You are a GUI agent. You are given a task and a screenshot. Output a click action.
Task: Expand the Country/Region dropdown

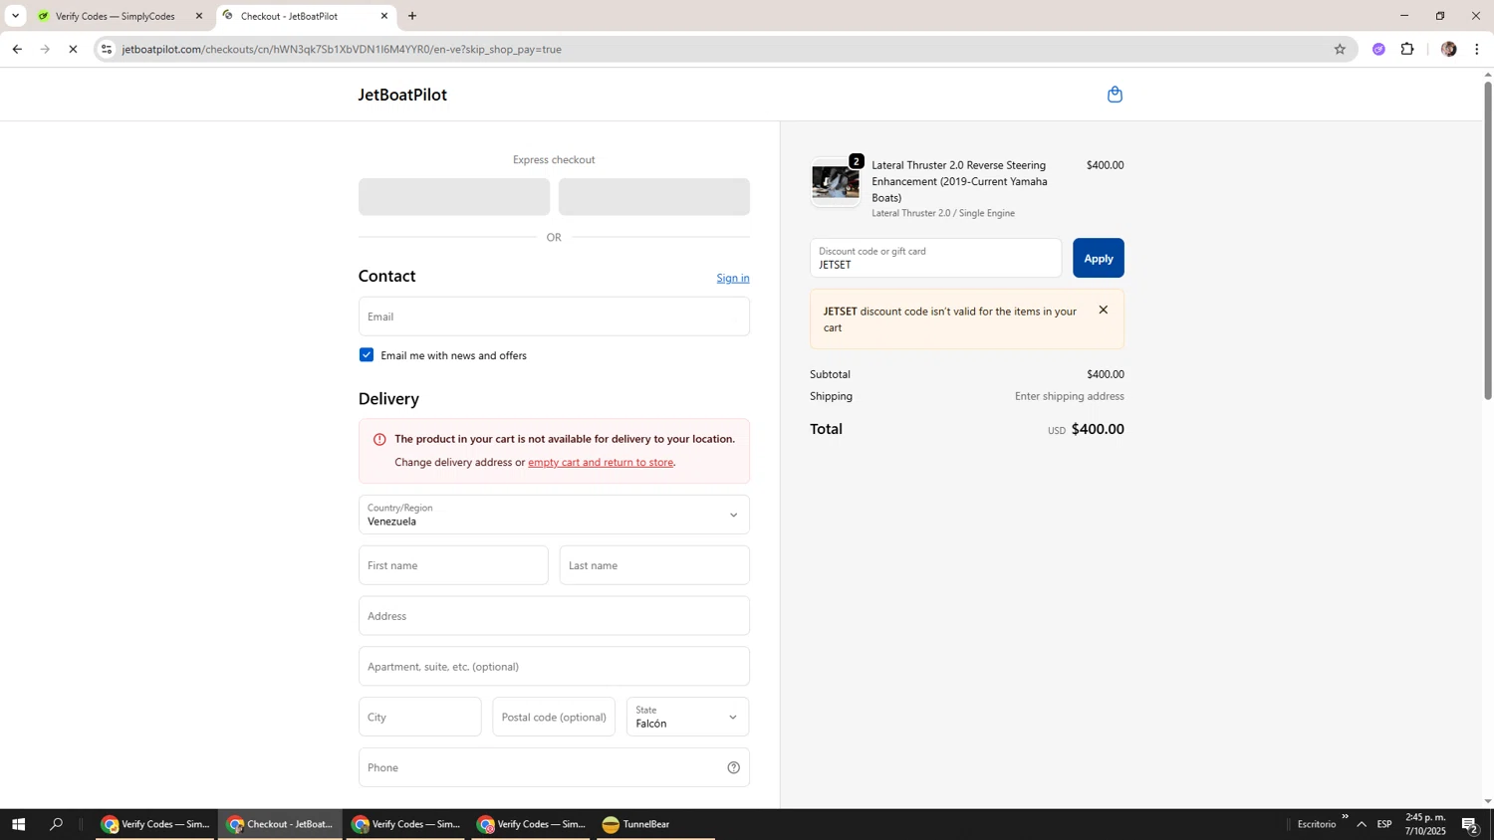point(554,515)
